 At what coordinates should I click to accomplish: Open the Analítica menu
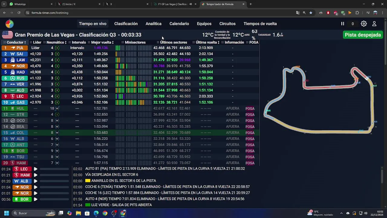click(153, 24)
